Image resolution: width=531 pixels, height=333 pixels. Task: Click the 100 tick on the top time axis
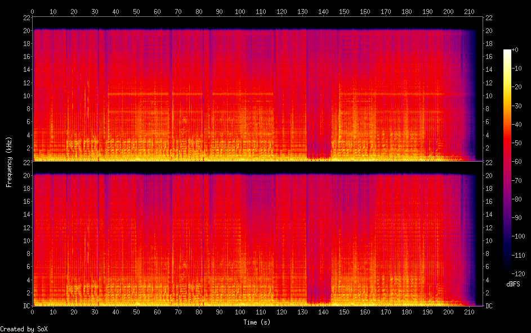(240, 11)
